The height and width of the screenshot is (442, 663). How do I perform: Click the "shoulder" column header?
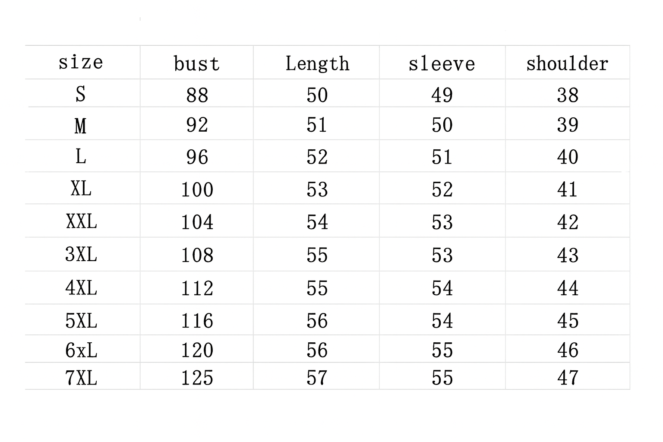pos(567,63)
